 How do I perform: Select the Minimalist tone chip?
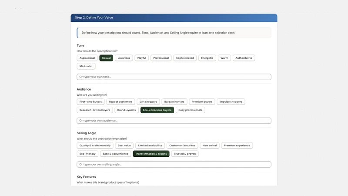pos(86,66)
